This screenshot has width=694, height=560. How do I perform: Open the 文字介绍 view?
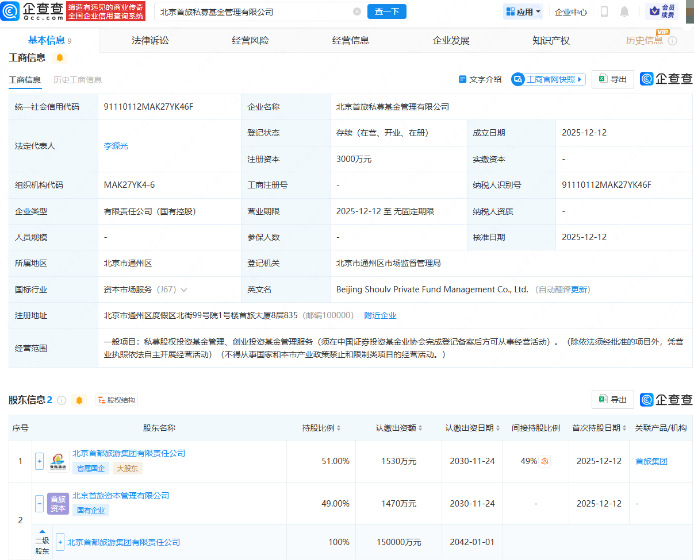point(480,79)
